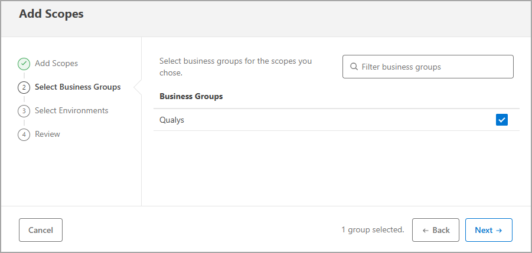Viewport: 532px width, 253px height.
Task: Go to the Add Scopes step
Action: (56, 63)
